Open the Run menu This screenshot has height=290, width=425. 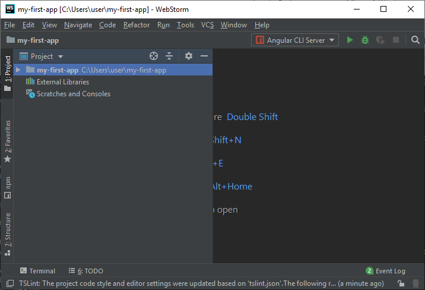(x=163, y=25)
